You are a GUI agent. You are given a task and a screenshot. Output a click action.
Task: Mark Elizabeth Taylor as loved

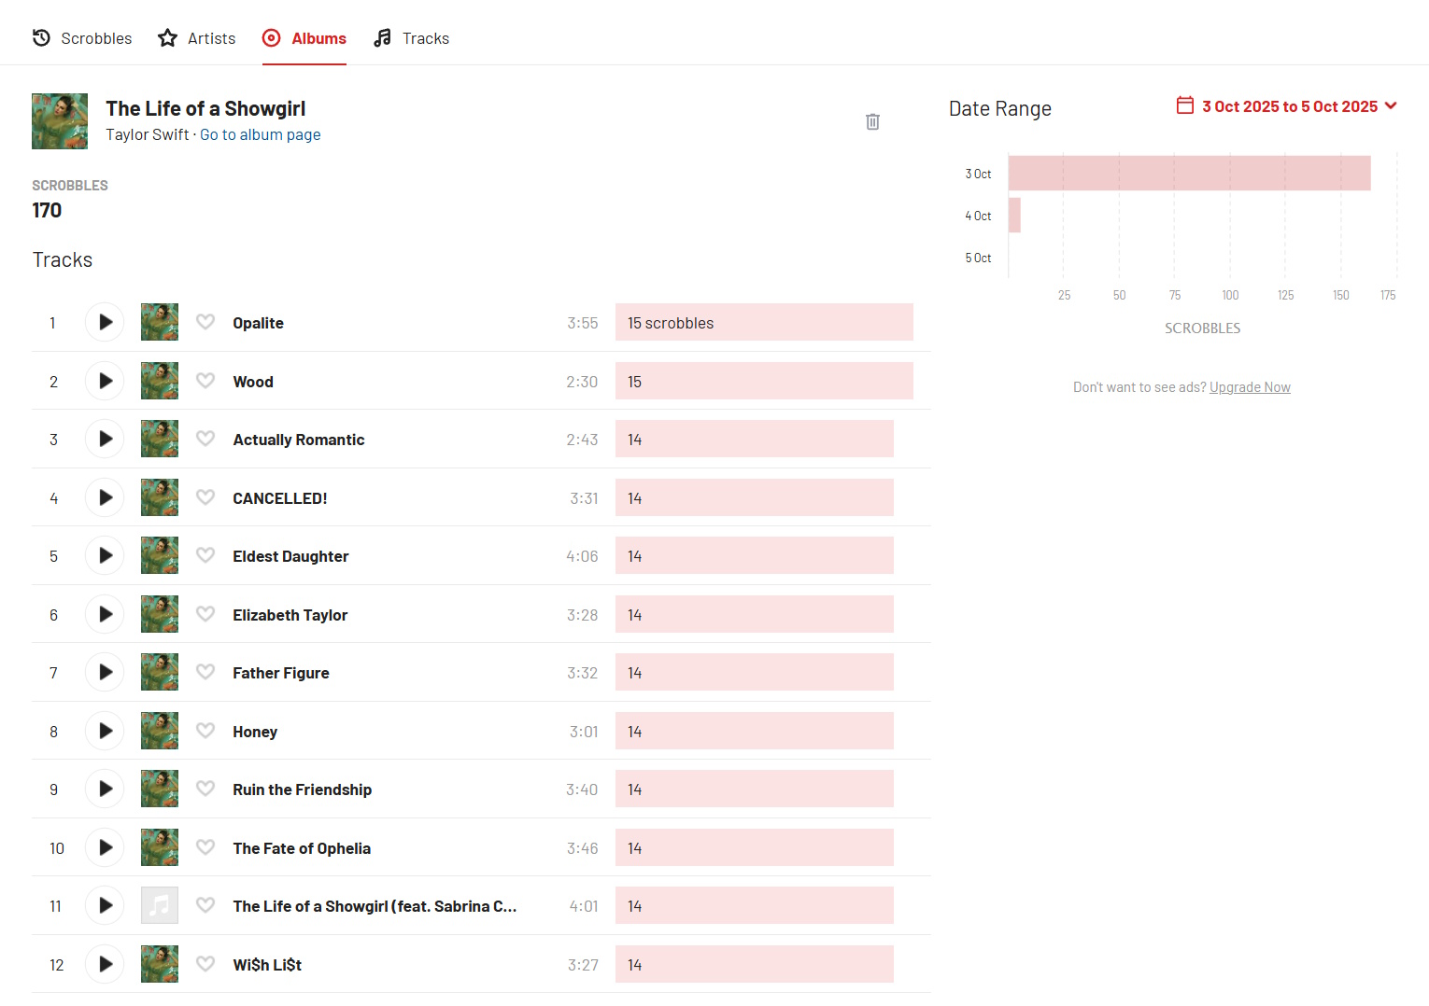(205, 614)
